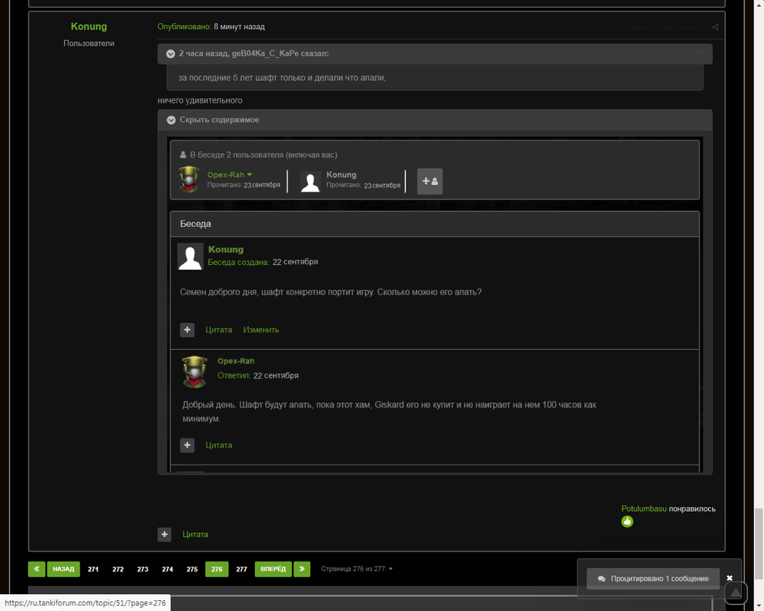
Task: Jump to the last page with double-right arrows
Action: (302, 569)
